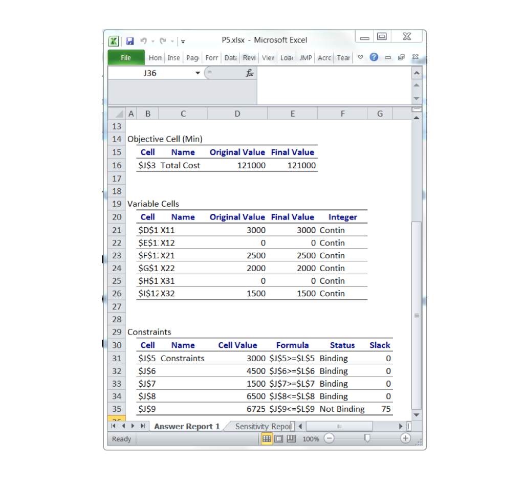Click the X11 variable name cell

point(183,230)
